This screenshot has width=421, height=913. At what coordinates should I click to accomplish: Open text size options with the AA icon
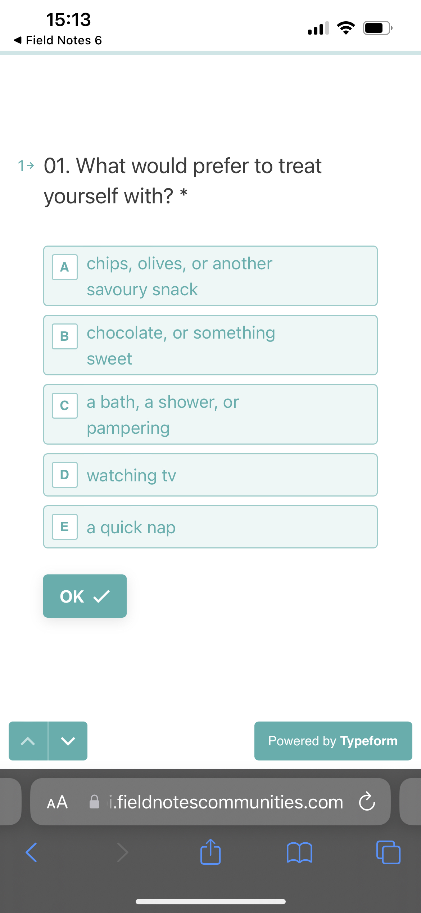point(57,802)
